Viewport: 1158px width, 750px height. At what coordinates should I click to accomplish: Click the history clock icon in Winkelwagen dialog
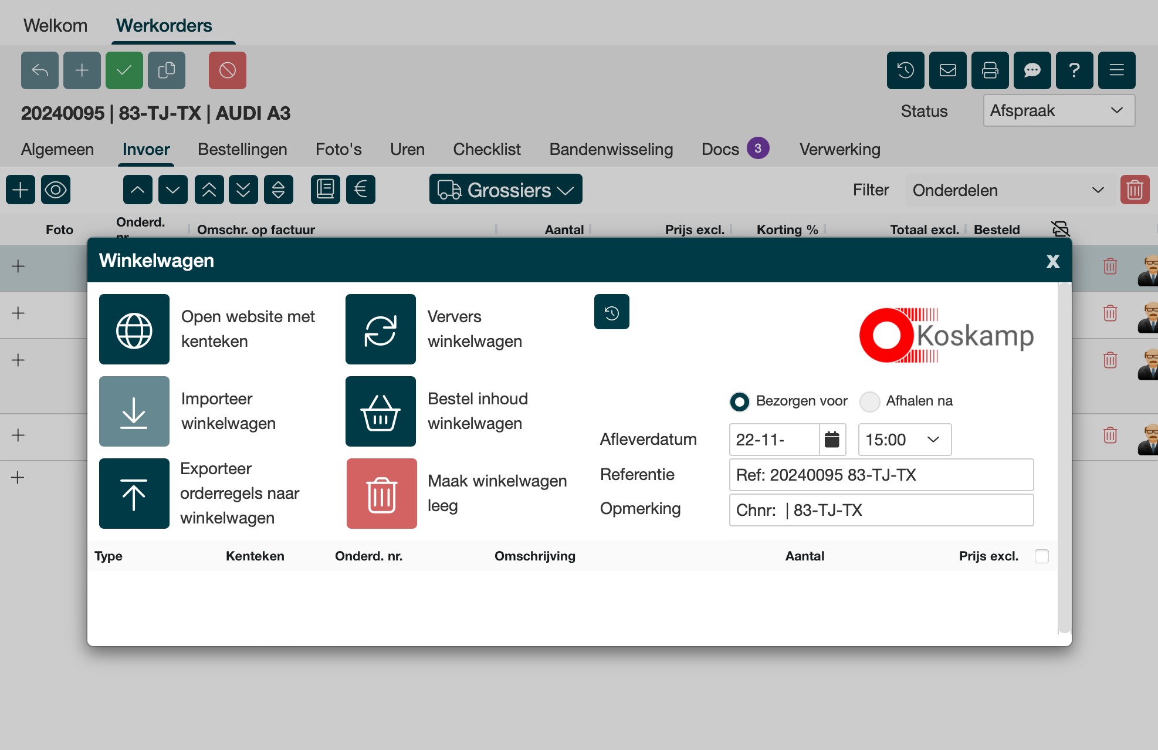pos(611,312)
